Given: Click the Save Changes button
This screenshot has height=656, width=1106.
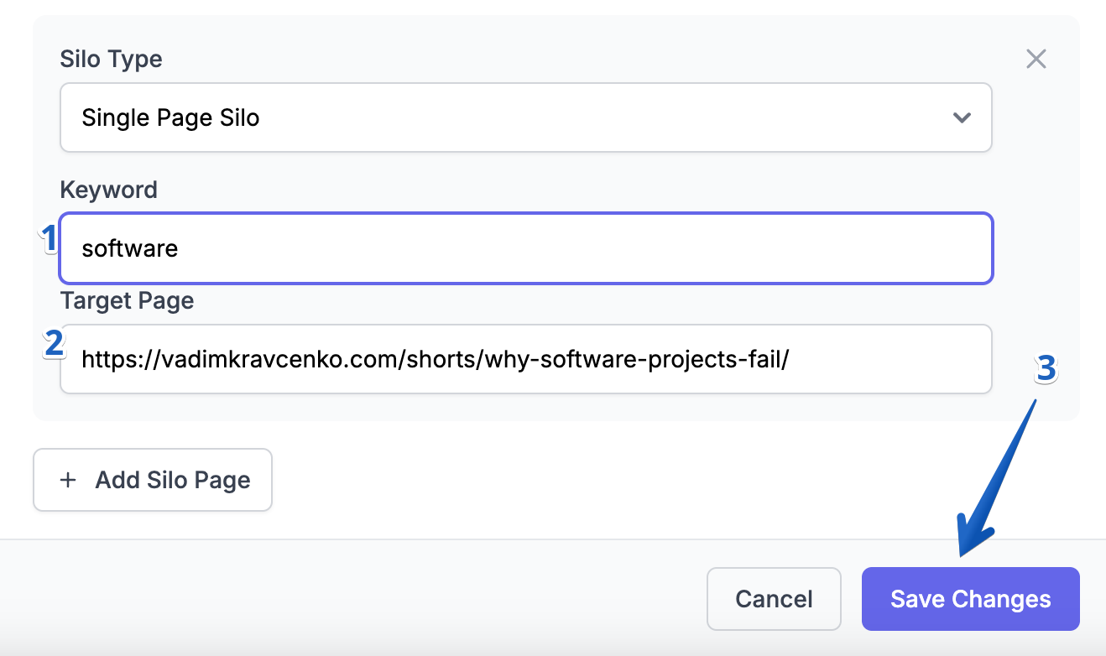Looking at the screenshot, I should pos(970,599).
